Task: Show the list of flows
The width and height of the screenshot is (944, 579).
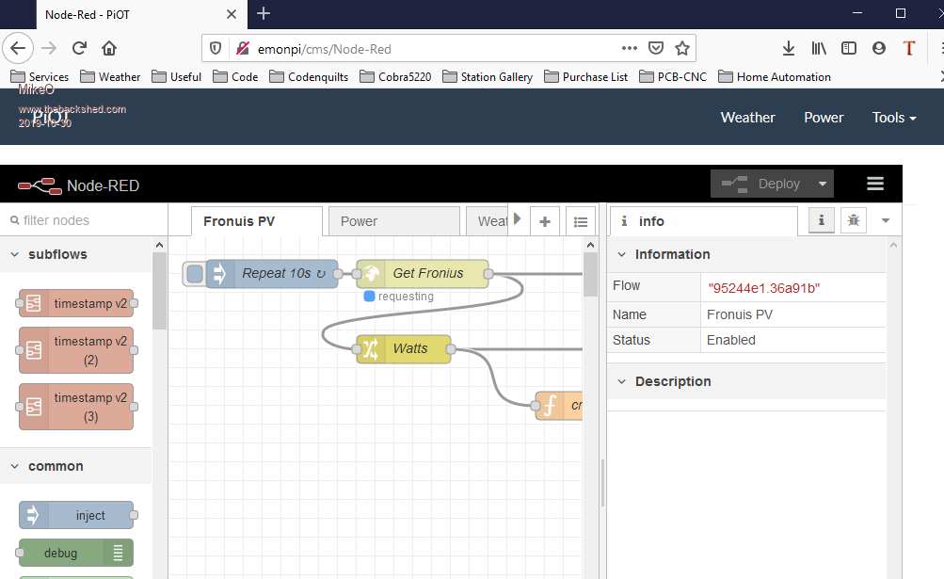Action: click(581, 221)
